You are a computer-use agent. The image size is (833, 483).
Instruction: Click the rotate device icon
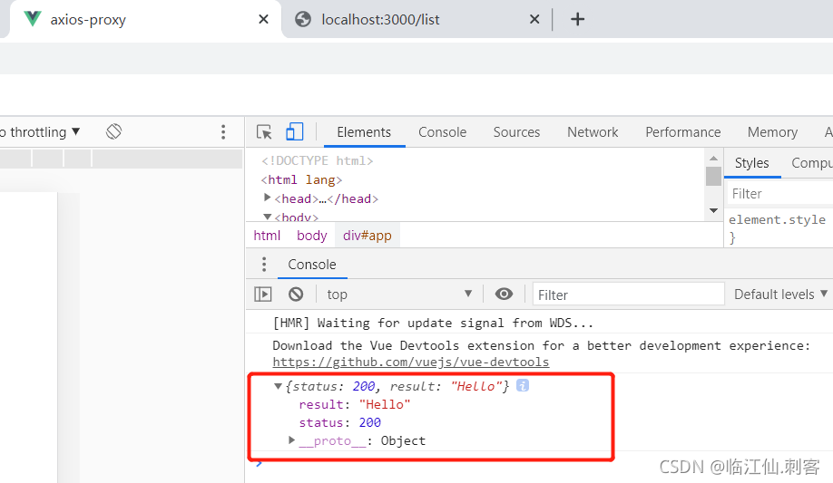tap(113, 131)
